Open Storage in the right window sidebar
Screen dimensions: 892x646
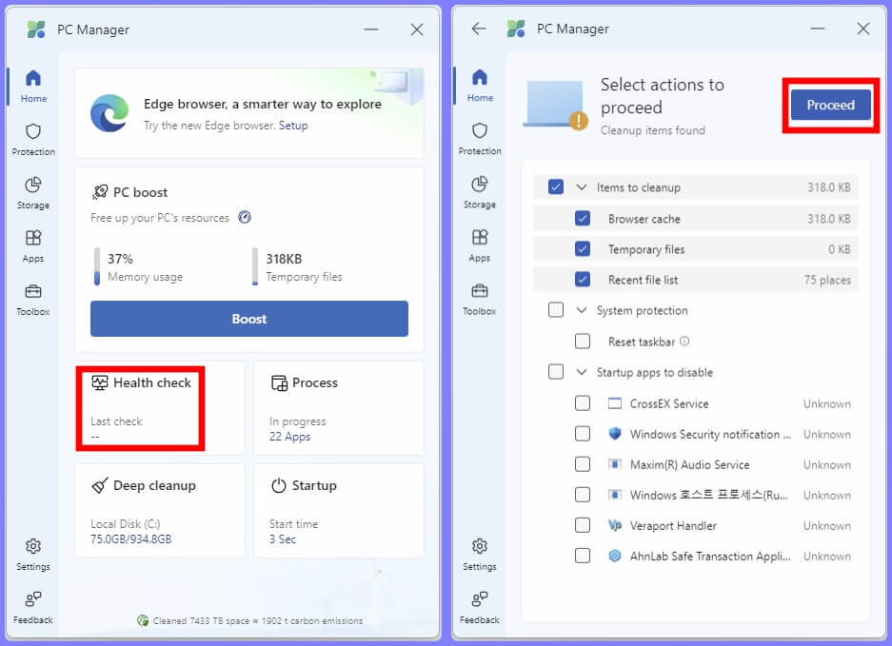point(480,193)
